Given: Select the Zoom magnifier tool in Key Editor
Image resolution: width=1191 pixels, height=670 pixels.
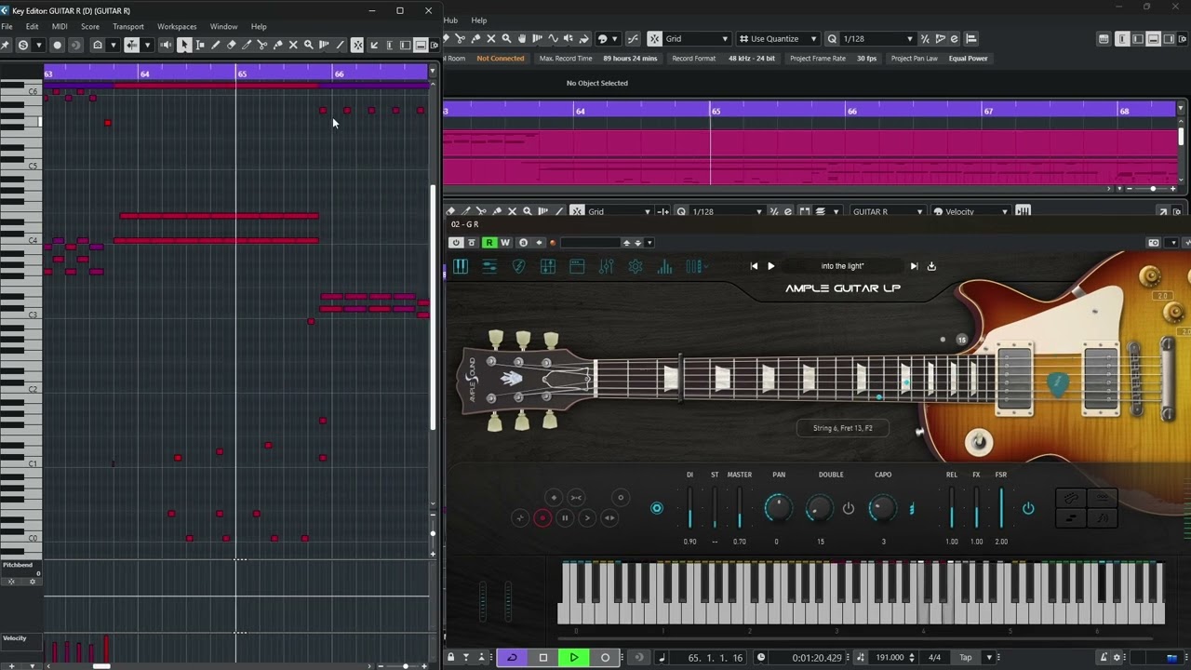Looking at the screenshot, I should pyautogui.click(x=309, y=45).
